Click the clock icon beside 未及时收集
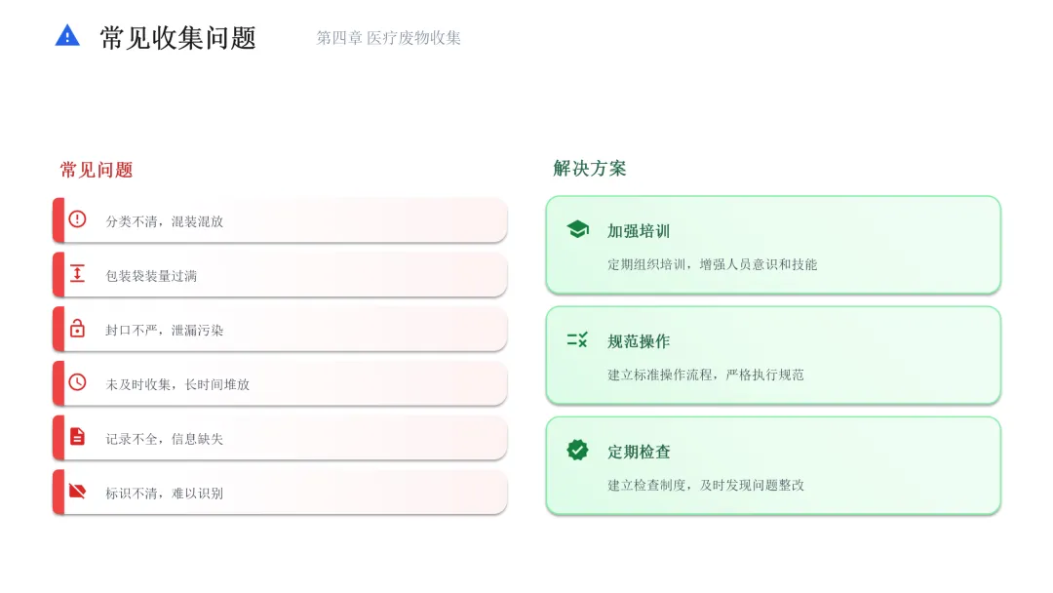Viewport: 1053px width, 593px height. click(x=77, y=382)
